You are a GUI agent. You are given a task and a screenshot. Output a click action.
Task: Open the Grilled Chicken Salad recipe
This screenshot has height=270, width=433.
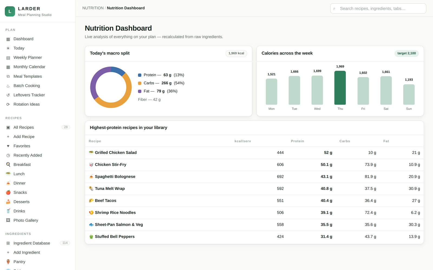coord(116,153)
